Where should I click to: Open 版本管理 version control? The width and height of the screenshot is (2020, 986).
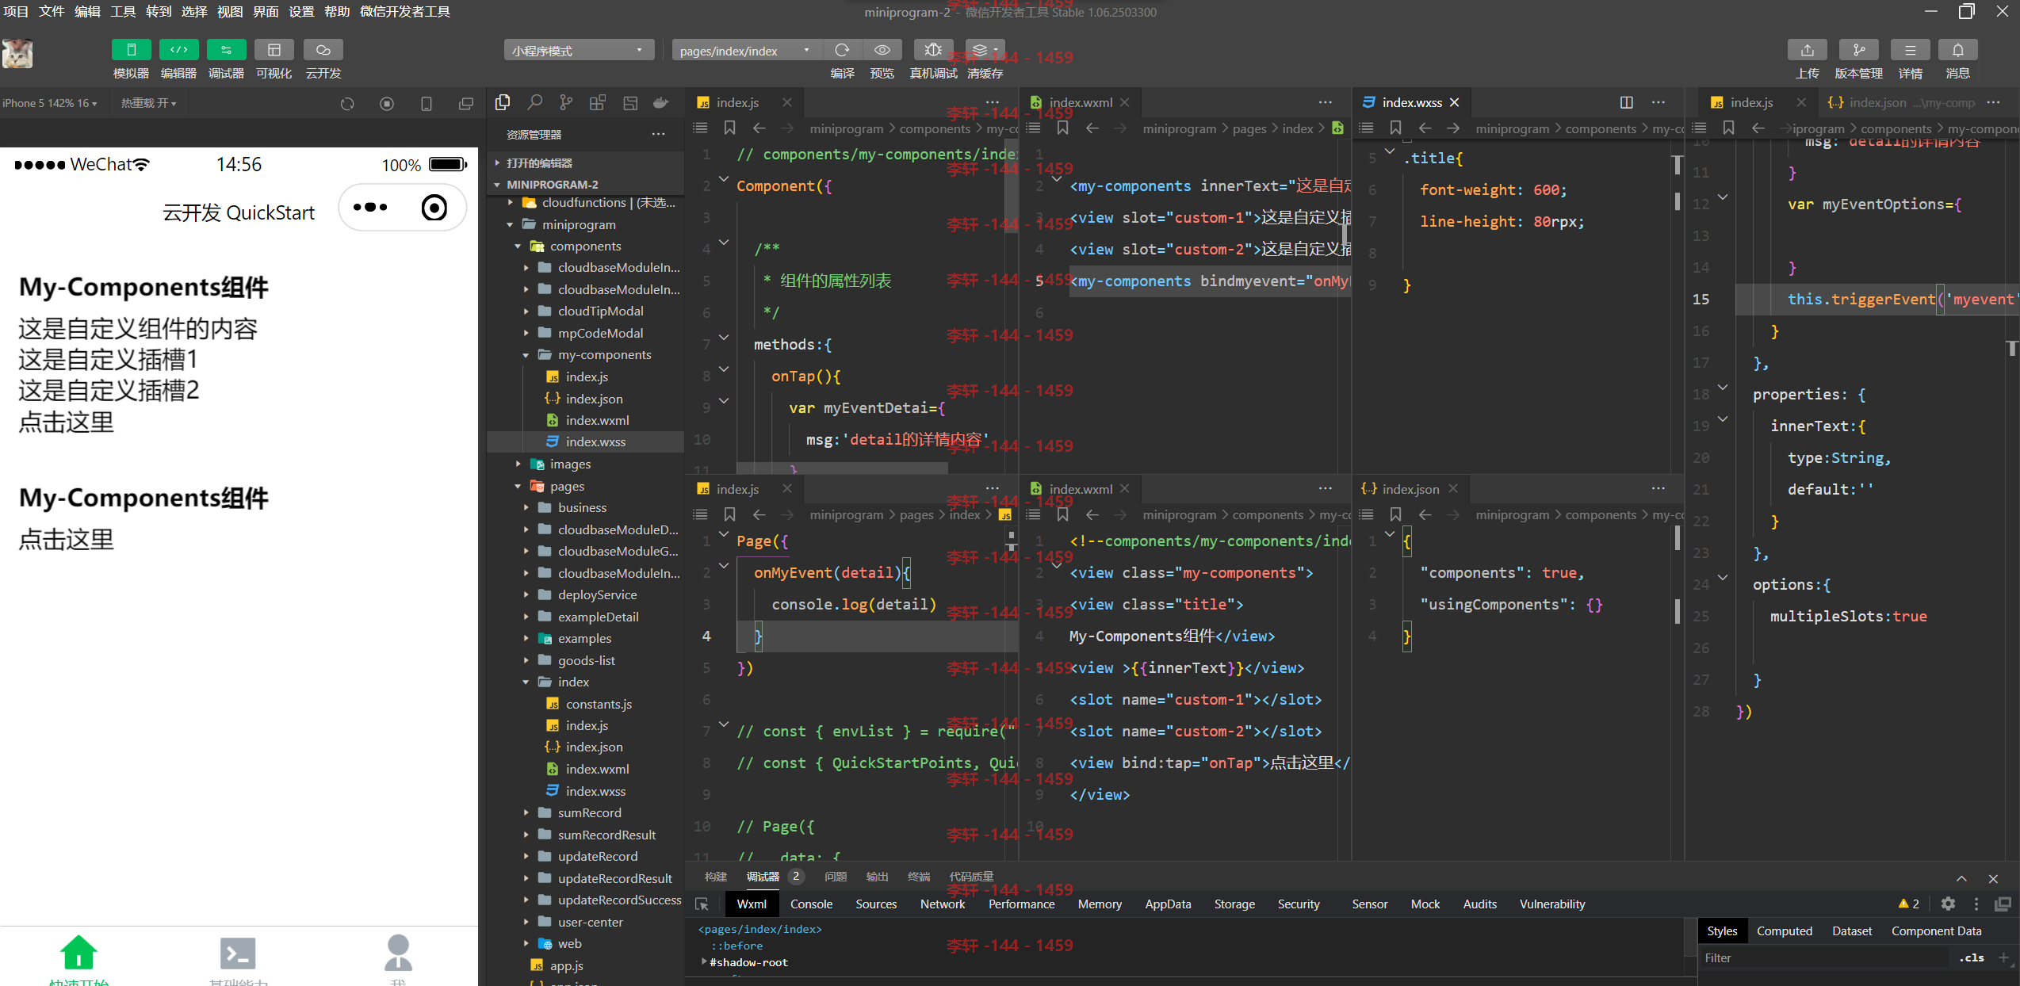[x=1858, y=50]
